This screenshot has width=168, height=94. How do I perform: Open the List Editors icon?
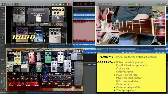158,4
